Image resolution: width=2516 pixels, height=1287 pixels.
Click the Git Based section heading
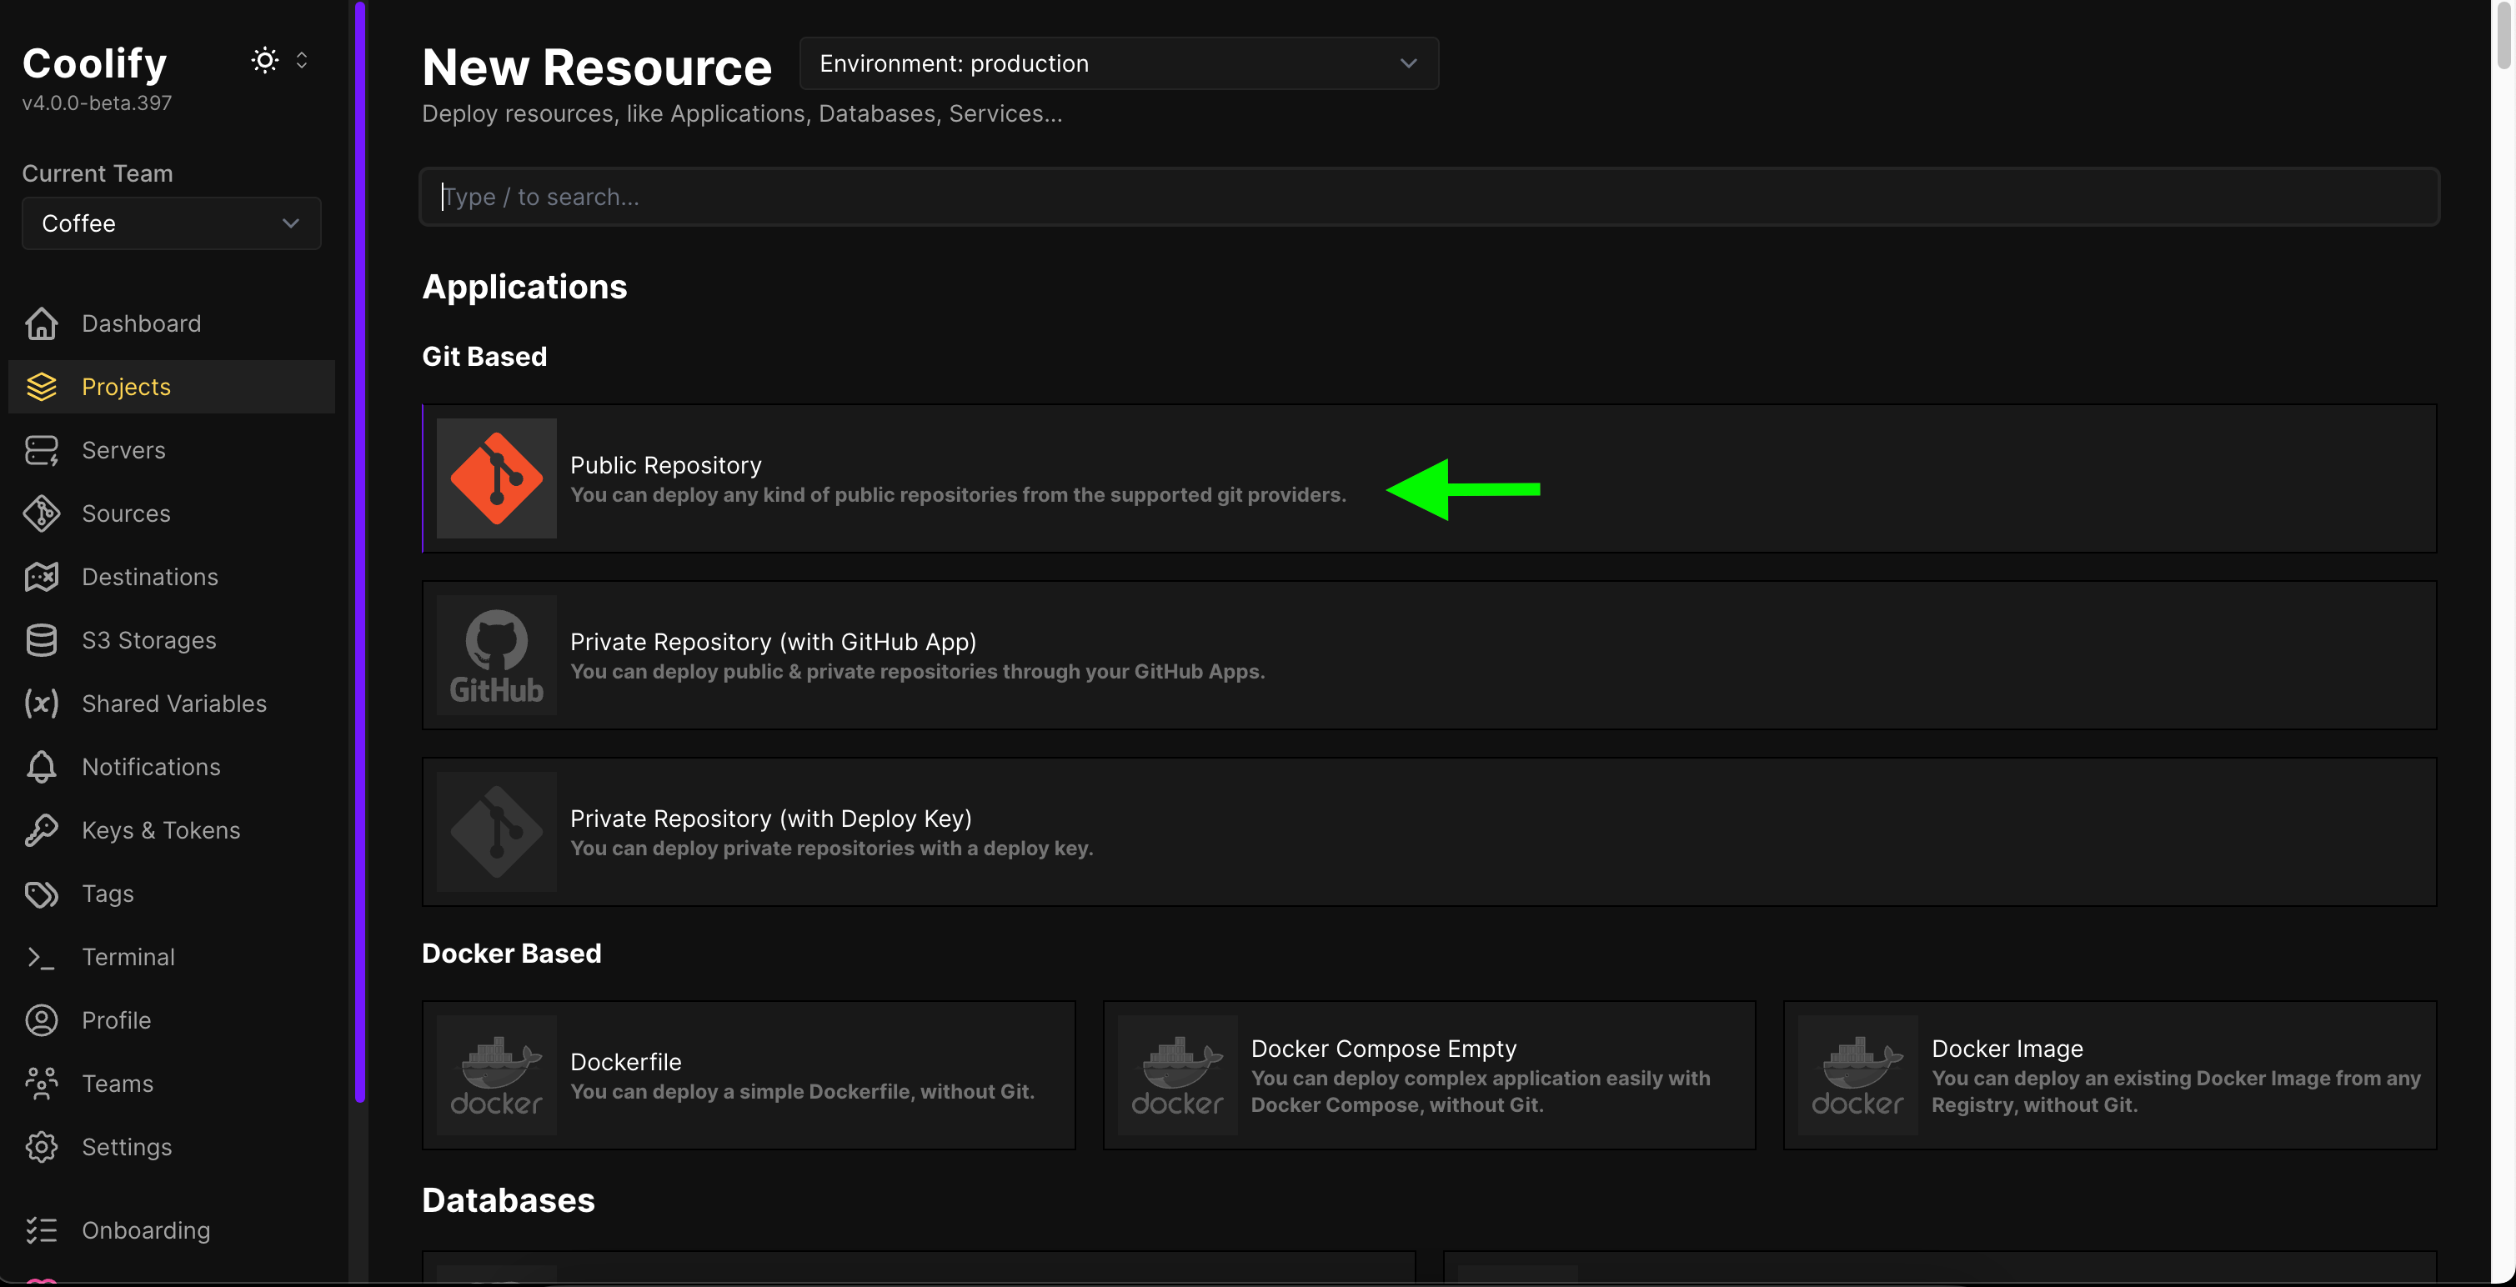click(x=484, y=357)
